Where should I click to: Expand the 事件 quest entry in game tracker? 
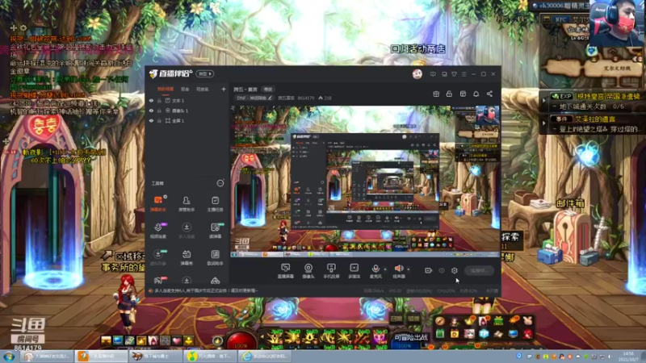point(544,123)
